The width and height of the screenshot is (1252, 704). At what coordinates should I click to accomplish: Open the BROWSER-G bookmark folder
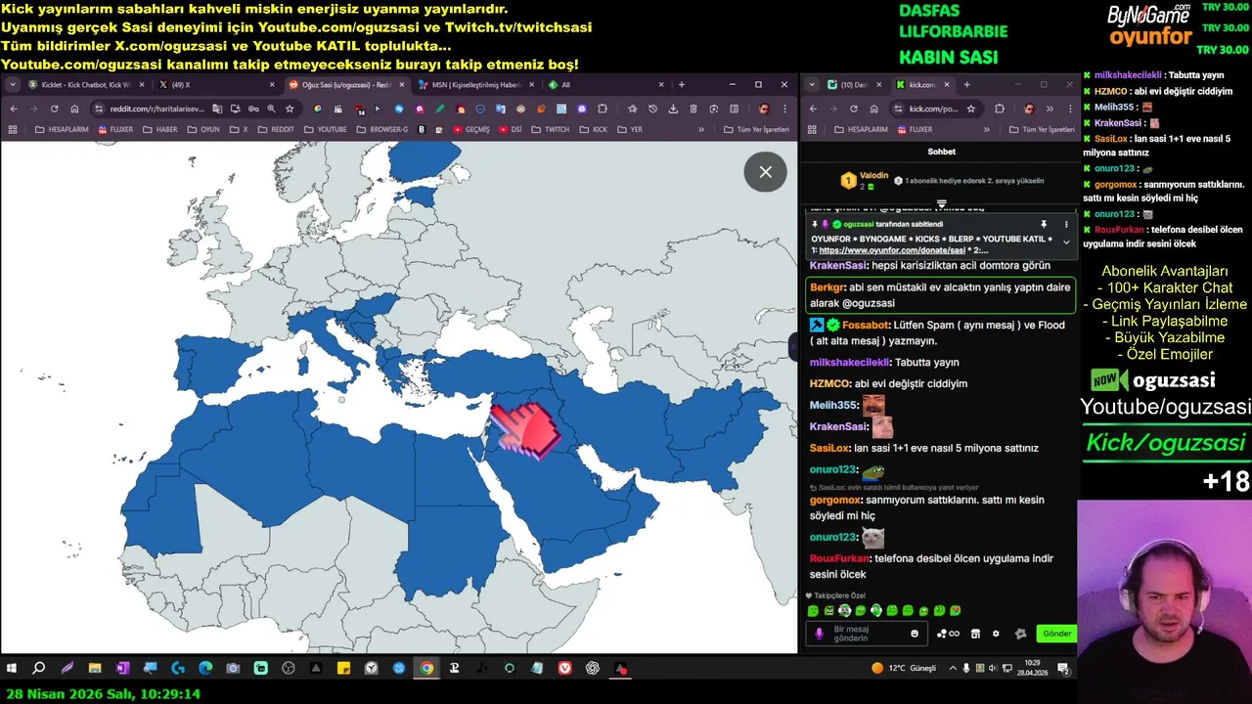(x=382, y=129)
